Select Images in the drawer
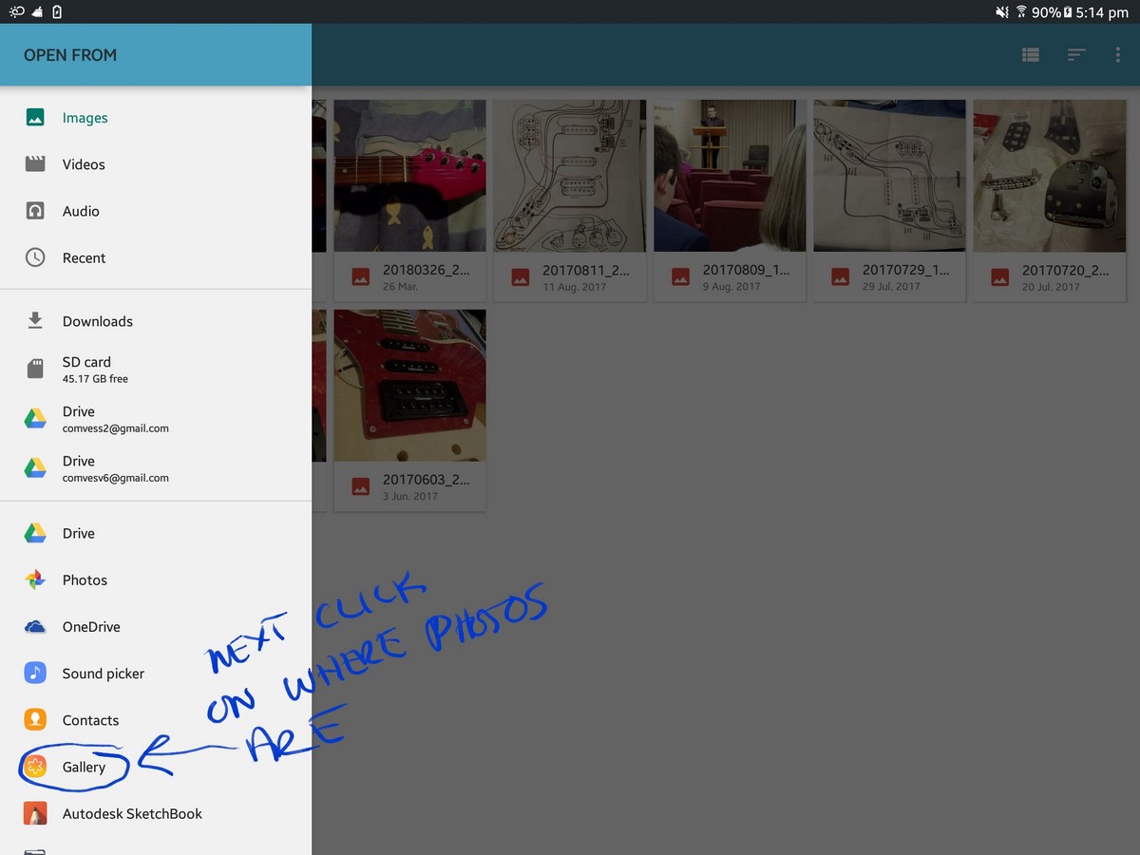The image size is (1140, 855). click(85, 118)
